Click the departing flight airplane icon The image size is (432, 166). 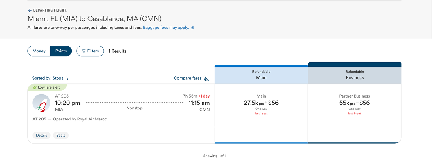pos(30,11)
